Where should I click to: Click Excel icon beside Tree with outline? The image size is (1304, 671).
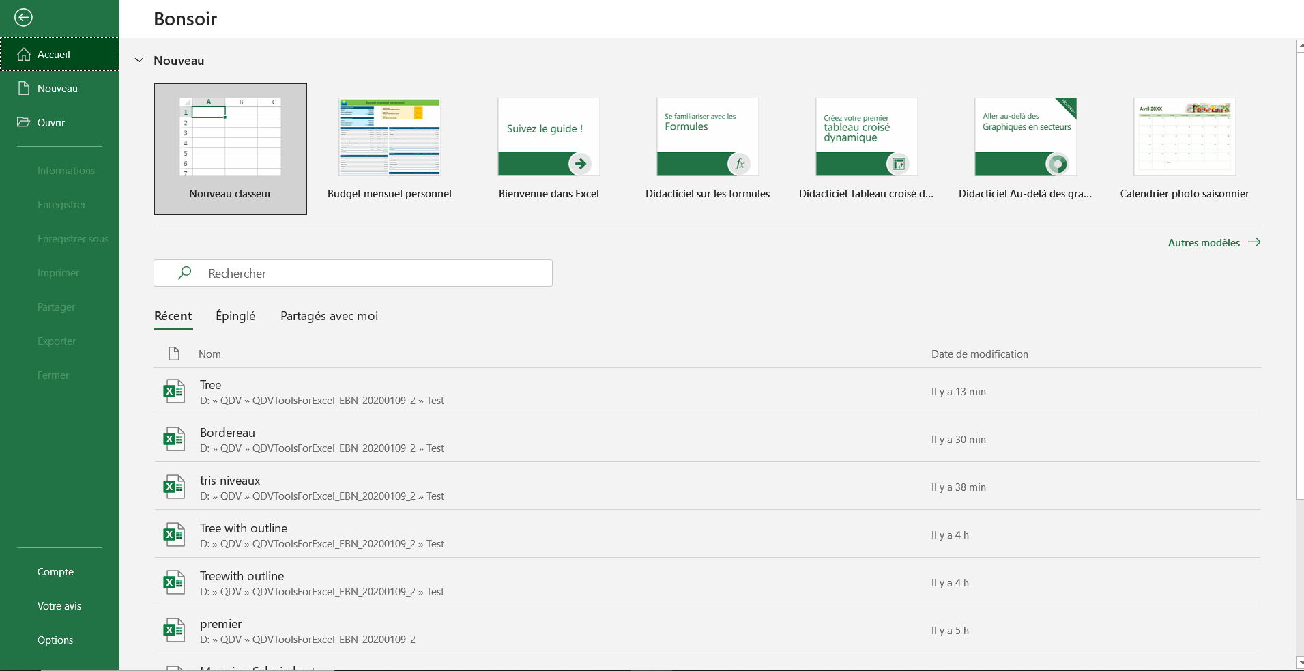173,535
